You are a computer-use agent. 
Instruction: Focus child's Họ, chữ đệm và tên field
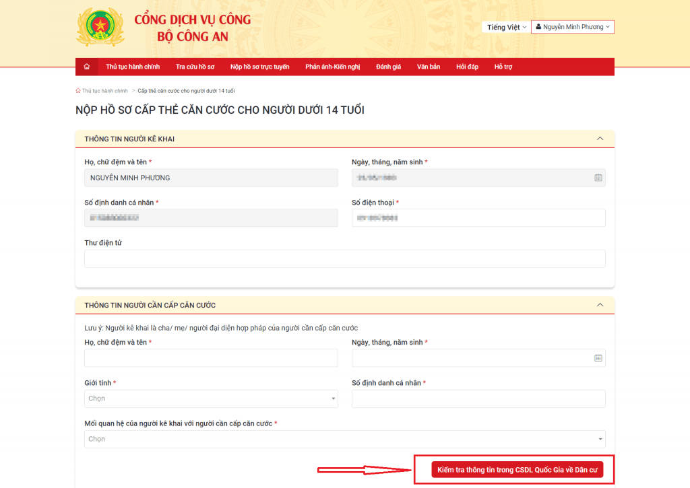[x=211, y=358]
